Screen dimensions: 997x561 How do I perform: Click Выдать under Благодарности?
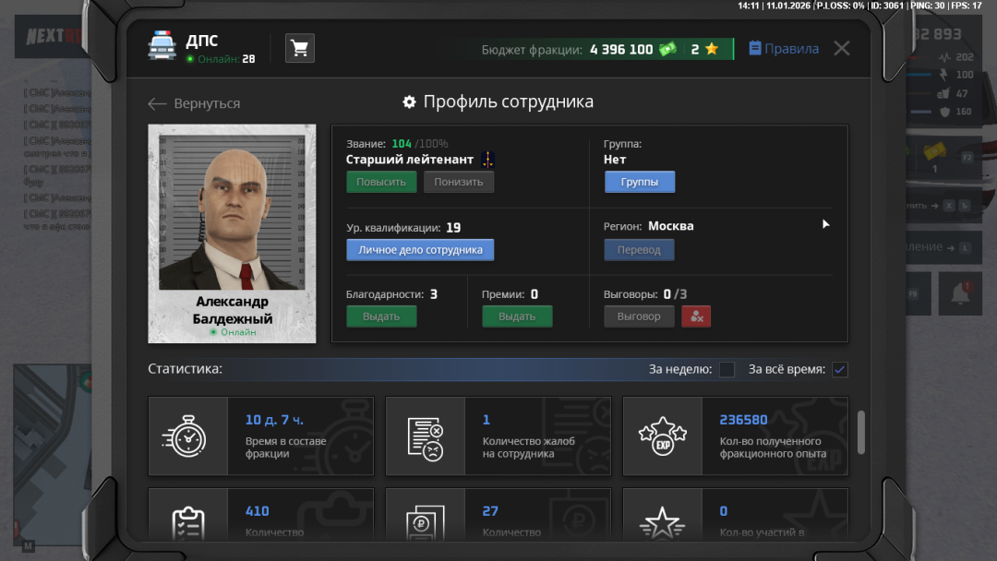tap(381, 316)
